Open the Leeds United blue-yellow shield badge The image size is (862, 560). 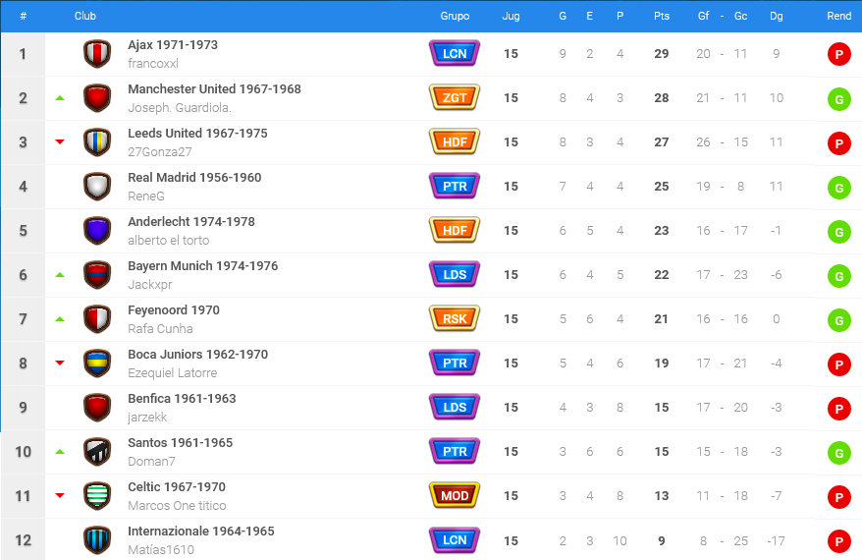pos(97,142)
